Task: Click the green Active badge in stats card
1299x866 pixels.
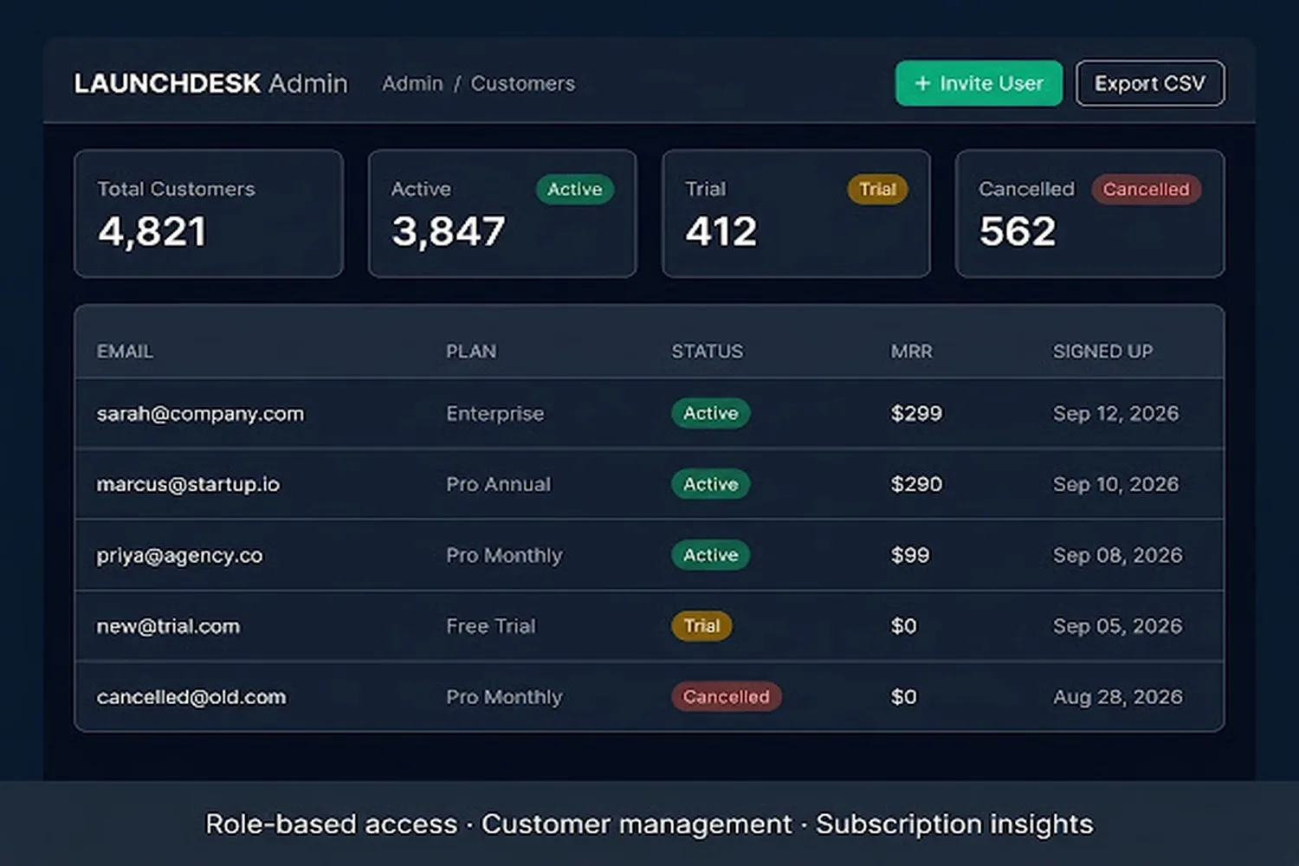Action: pos(575,189)
